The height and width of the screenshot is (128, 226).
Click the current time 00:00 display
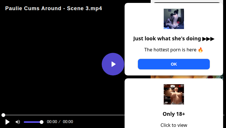[x=52, y=122]
